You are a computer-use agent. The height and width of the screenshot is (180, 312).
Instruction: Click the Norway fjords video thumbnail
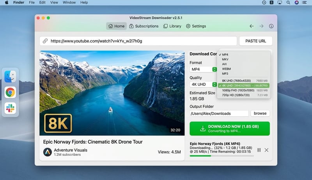pyautogui.click(x=112, y=93)
